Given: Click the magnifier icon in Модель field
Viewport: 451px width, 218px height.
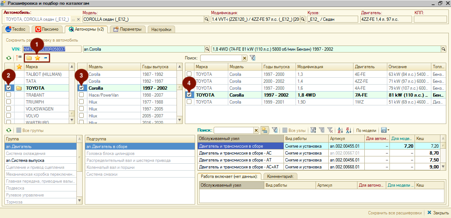Looking at the screenshot, I should (206, 19).
